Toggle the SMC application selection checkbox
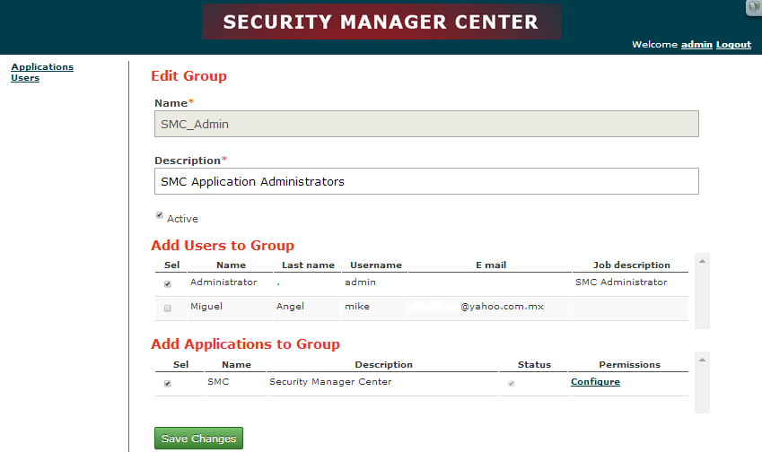Viewport: 762px width, 452px height. click(168, 384)
